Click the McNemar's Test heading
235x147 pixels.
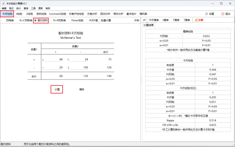click(70, 38)
